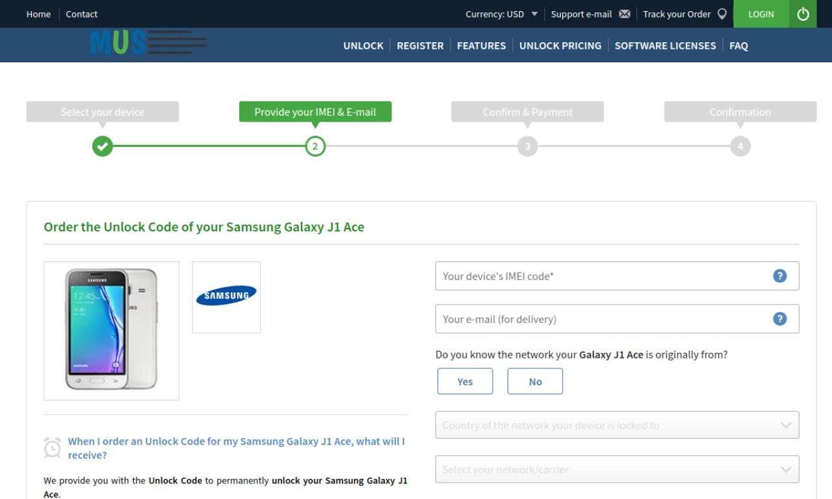Click the envelope icon beside Support e-mail
The image size is (832, 499).
[x=625, y=14]
